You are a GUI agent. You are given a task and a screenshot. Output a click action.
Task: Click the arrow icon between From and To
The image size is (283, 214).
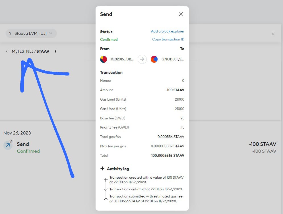tap(142, 59)
